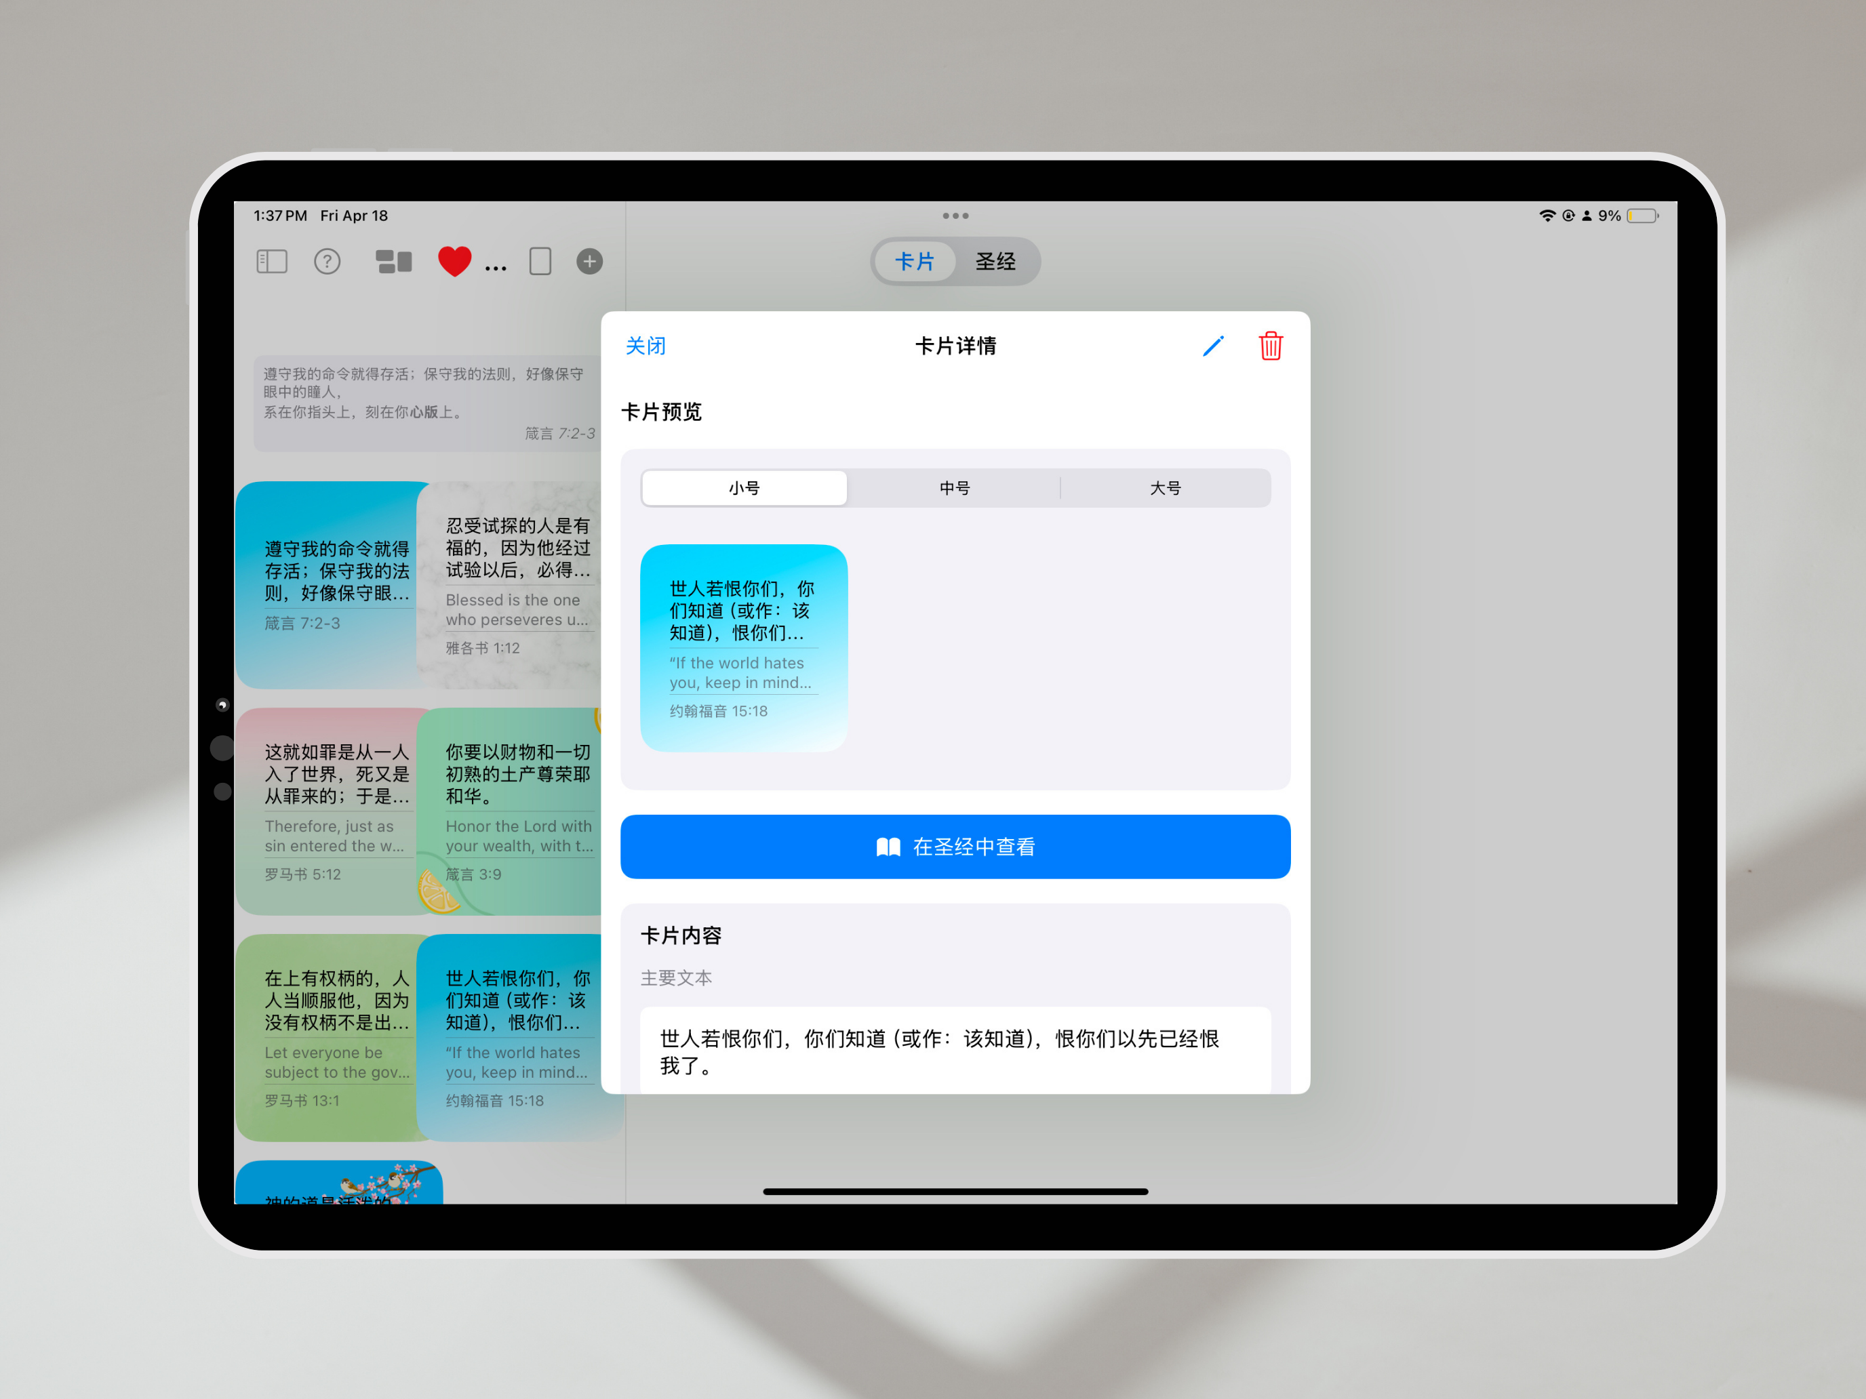Screen dimensions: 1866x1399
Task: Click the 卡片内容 heading
Action: pos(681,935)
